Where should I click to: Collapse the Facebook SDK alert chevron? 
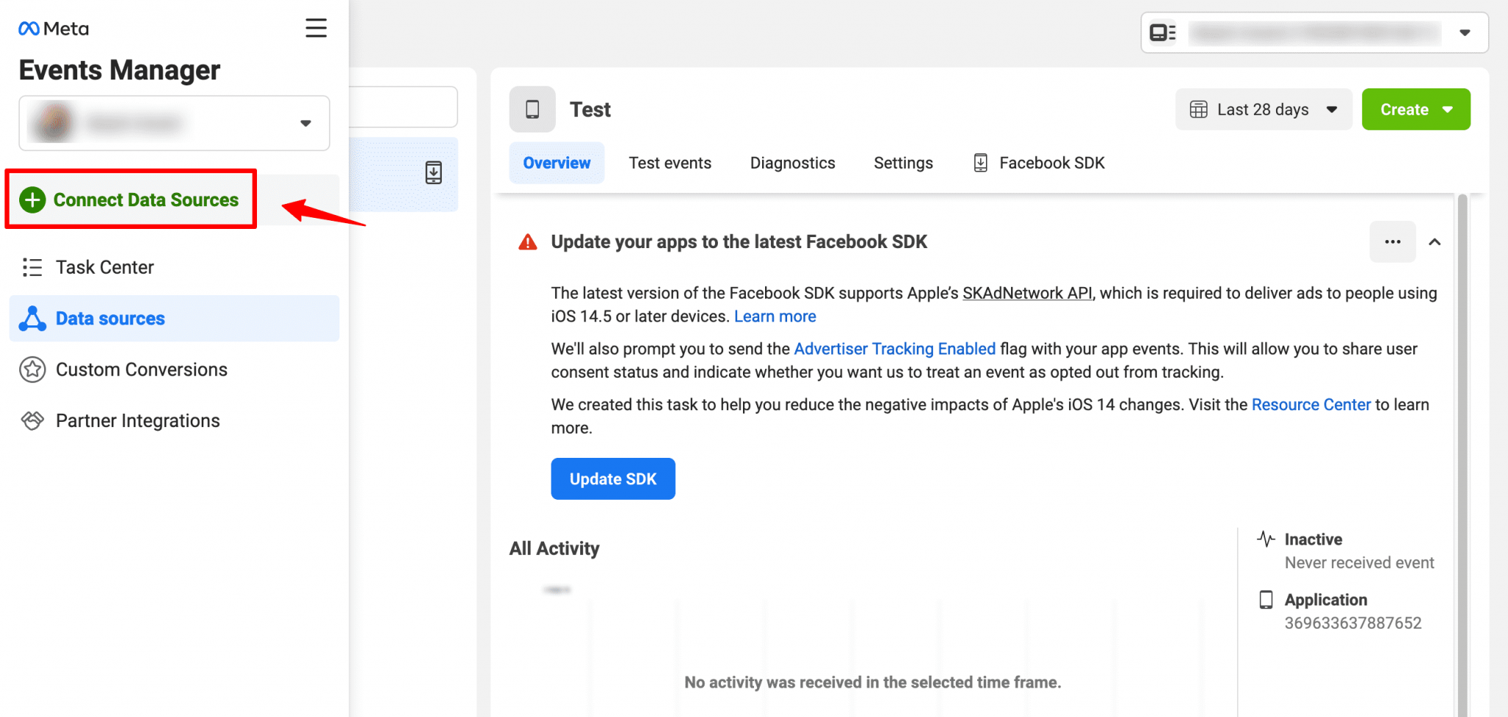1435,241
